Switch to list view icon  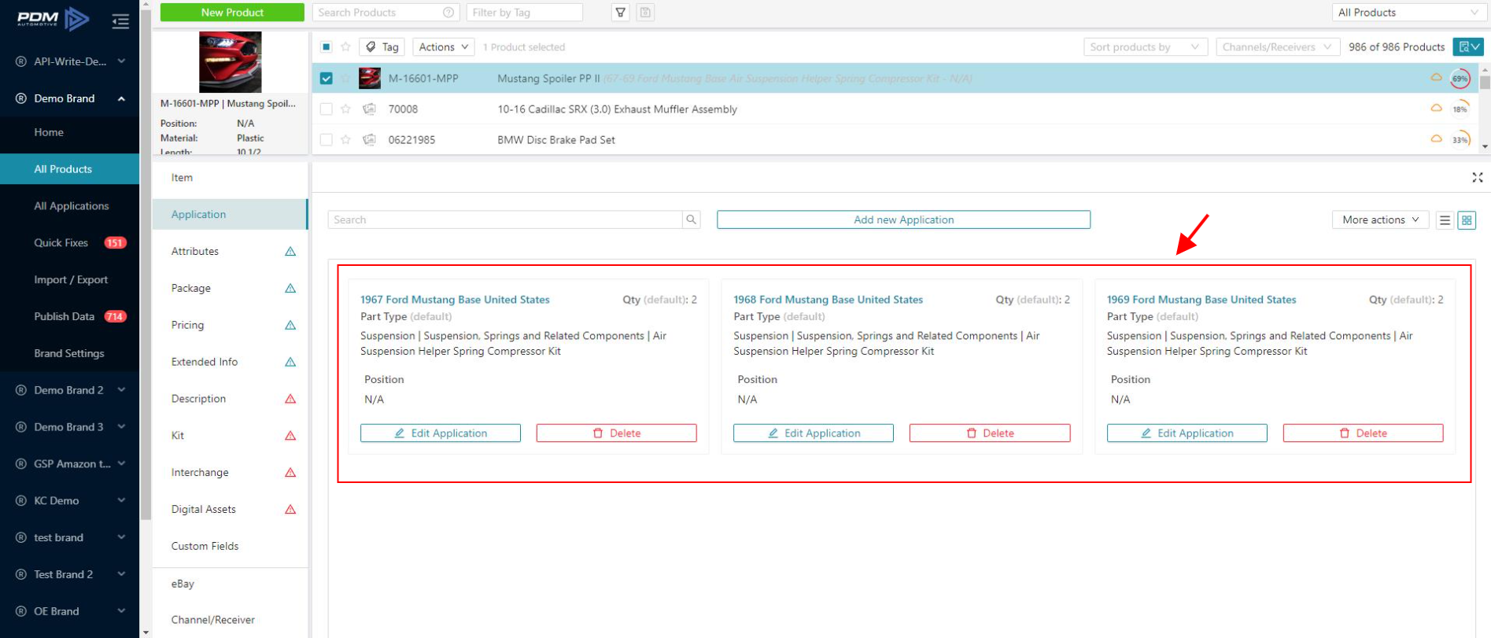click(x=1445, y=220)
